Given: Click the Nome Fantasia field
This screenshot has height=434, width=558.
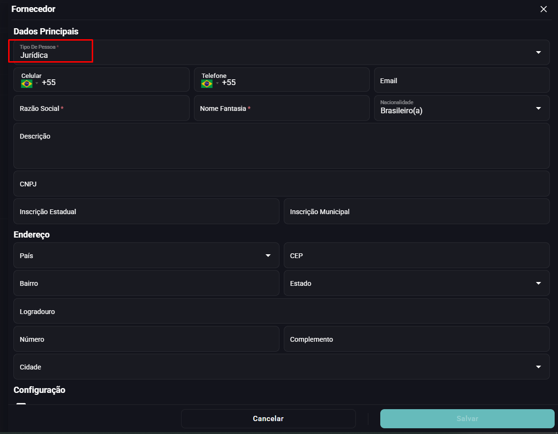Looking at the screenshot, I should pyautogui.click(x=282, y=108).
